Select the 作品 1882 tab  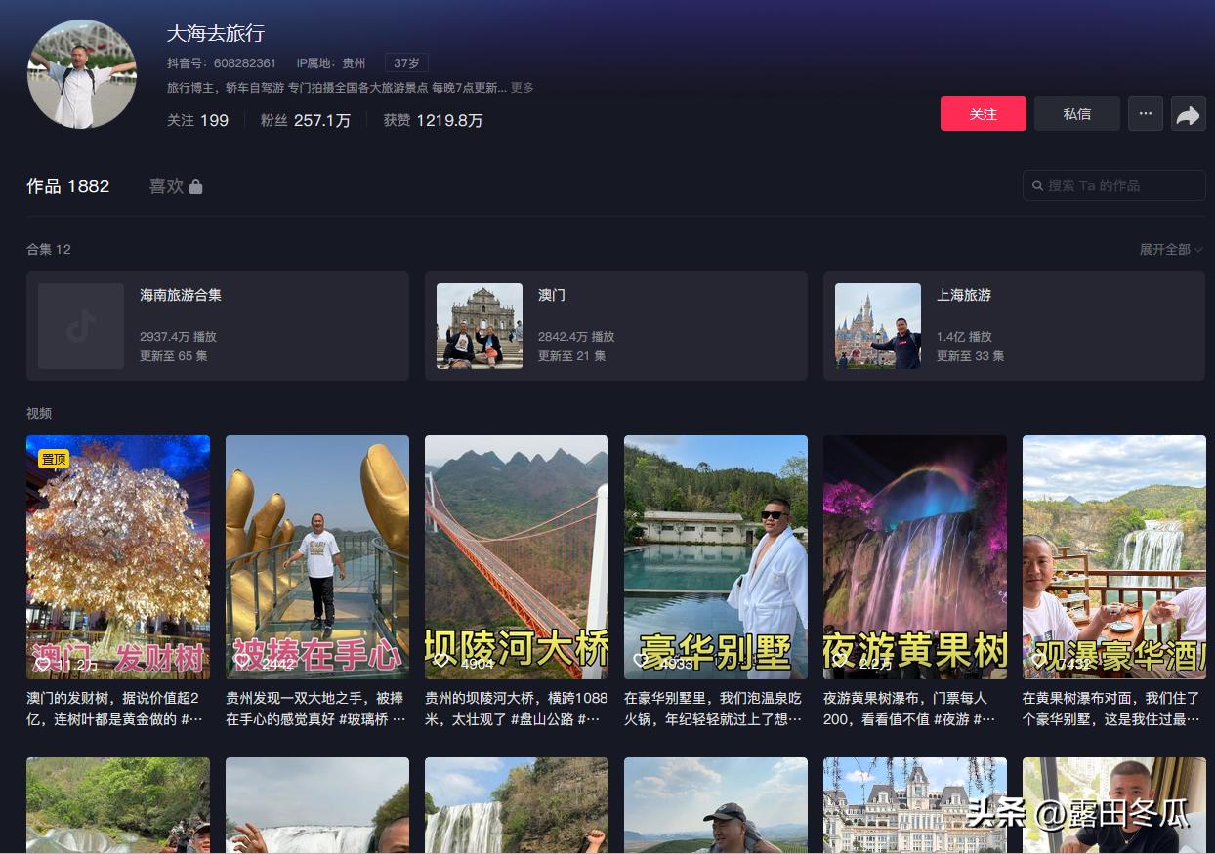click(68, 185)
